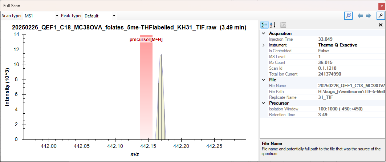
Task: Click the precursor[M+H] label on chart
Action: click(x=146, y=39)
